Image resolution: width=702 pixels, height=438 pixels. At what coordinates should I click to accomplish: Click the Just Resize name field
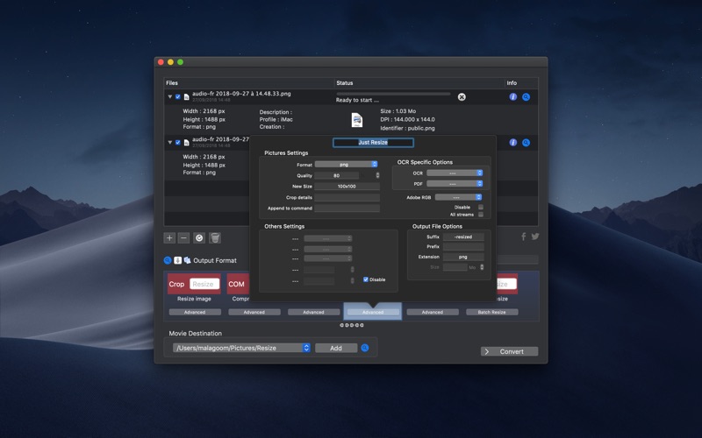(x=373, y=142)
